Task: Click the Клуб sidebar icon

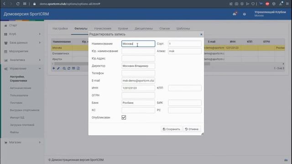Action: [5, 34]
